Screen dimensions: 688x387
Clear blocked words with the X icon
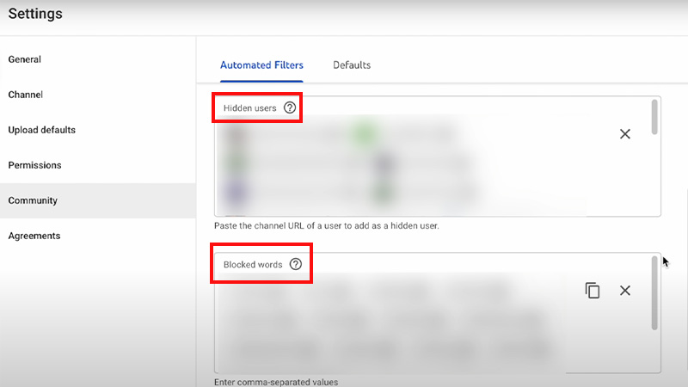coord(625,291)
